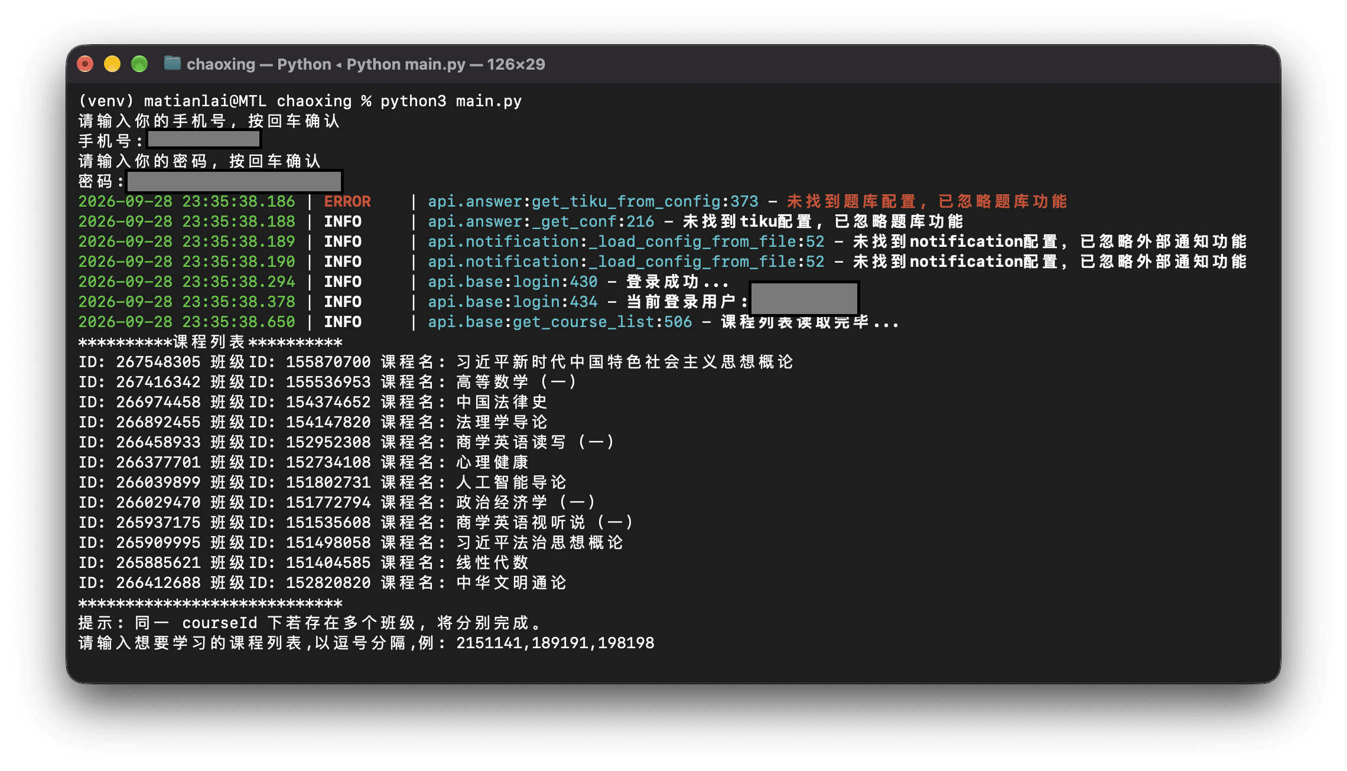Image resolution: width=1347 pixels, height=771 pixels.
Task: Click the '登录成功...' login success message
Action: point(678,282)
